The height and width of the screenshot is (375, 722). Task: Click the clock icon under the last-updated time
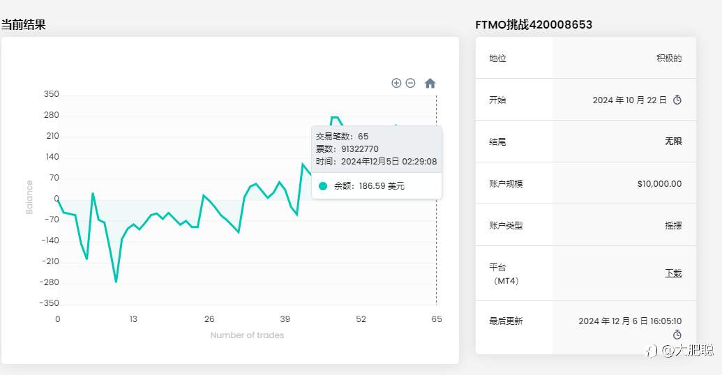coord(677,335)
